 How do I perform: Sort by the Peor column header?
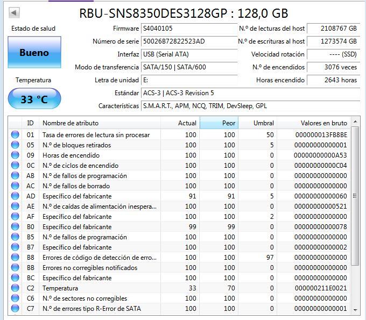pos(219,123)
